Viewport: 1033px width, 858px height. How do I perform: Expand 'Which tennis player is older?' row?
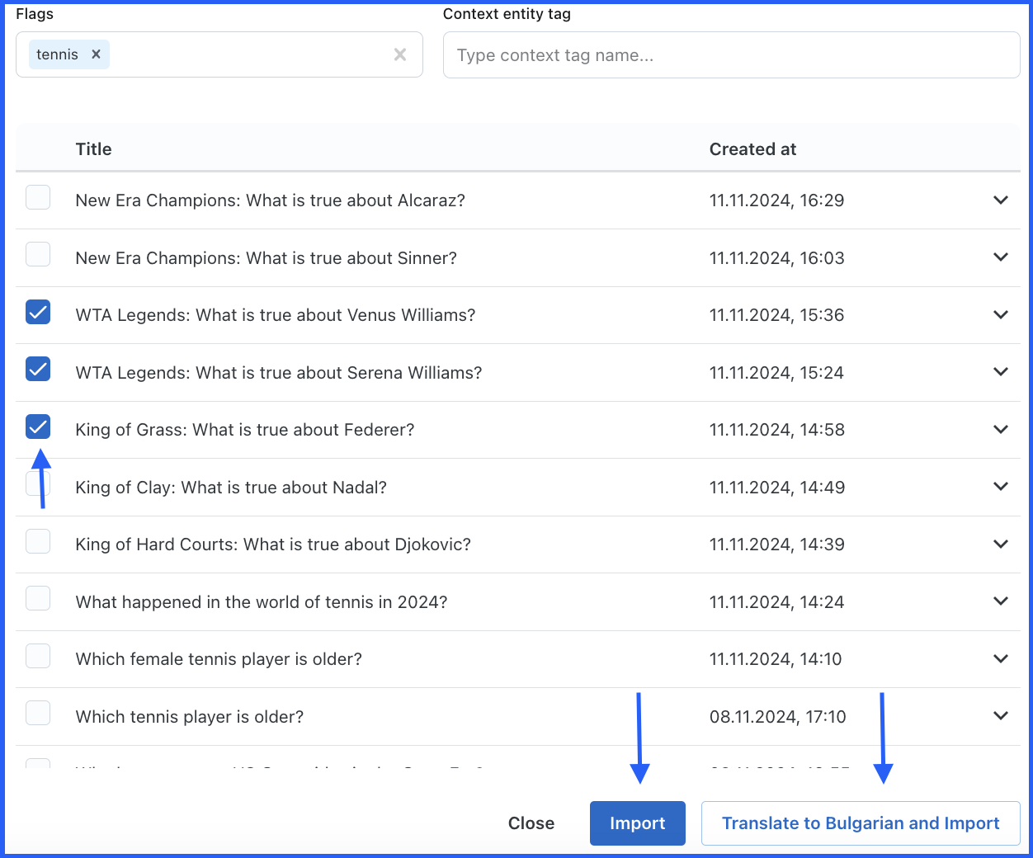pyautogui.click(x=1001, y=716)
